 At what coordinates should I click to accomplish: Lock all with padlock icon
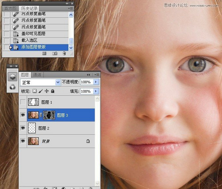point(52,91)
